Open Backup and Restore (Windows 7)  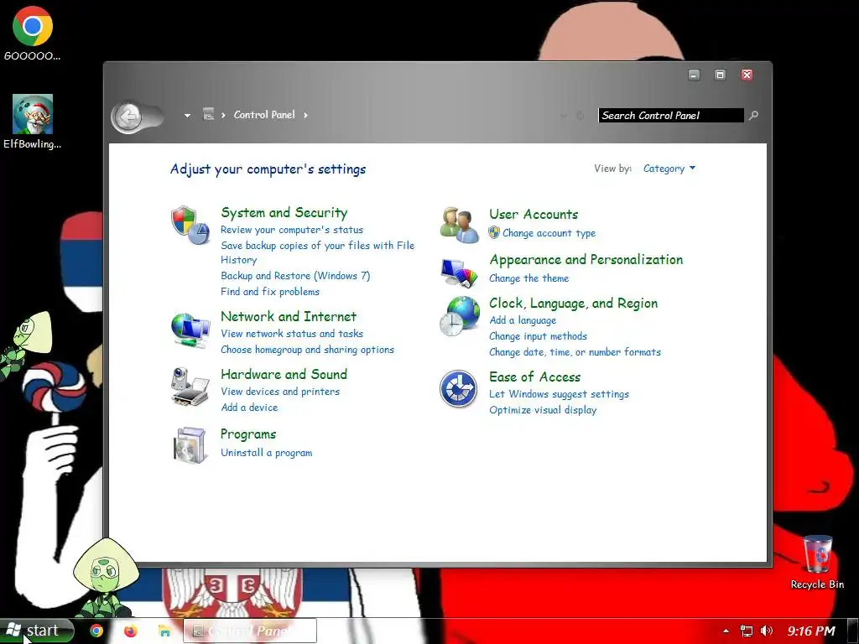295,276
